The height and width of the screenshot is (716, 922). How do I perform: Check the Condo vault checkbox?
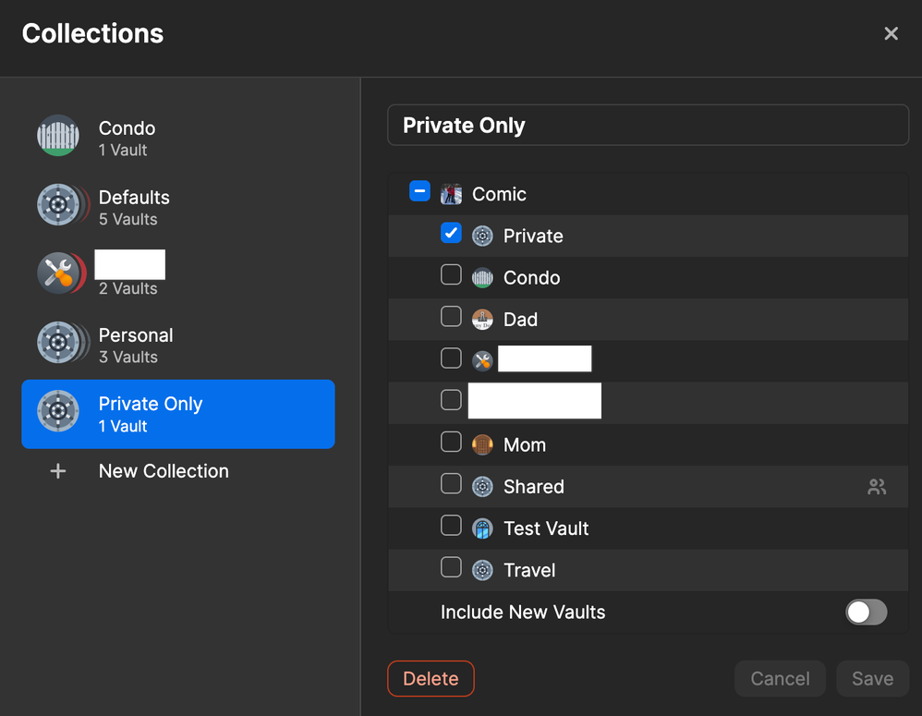[x=451, y=275]
